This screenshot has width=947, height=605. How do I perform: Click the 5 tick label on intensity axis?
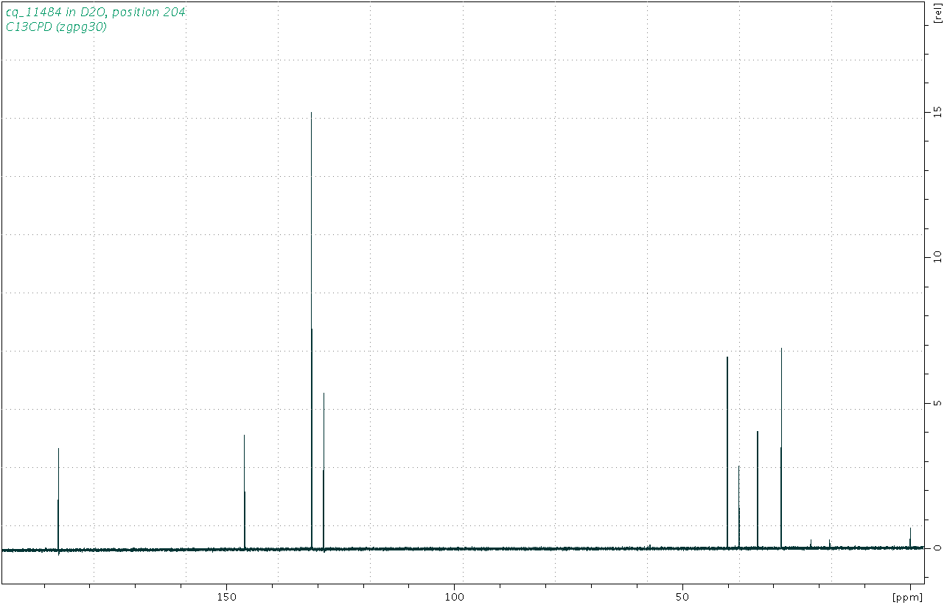click(x=937, y=403)
